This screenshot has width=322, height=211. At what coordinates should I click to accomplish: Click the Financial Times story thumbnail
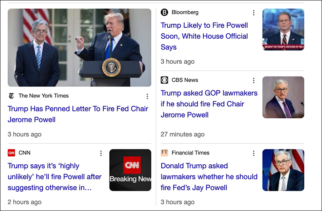[x=283, y=170]
